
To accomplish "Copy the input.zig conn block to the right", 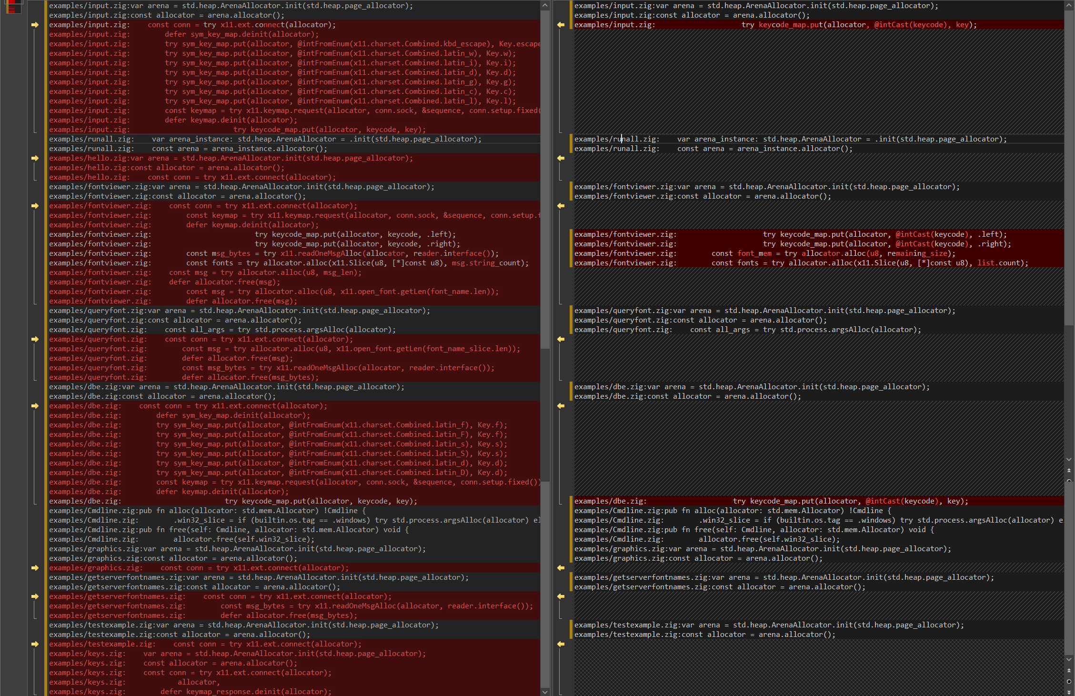I will (x=35, y=25).
